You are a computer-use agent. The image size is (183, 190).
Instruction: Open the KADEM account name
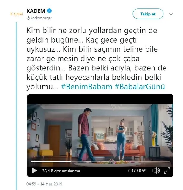tap(36, 11)
